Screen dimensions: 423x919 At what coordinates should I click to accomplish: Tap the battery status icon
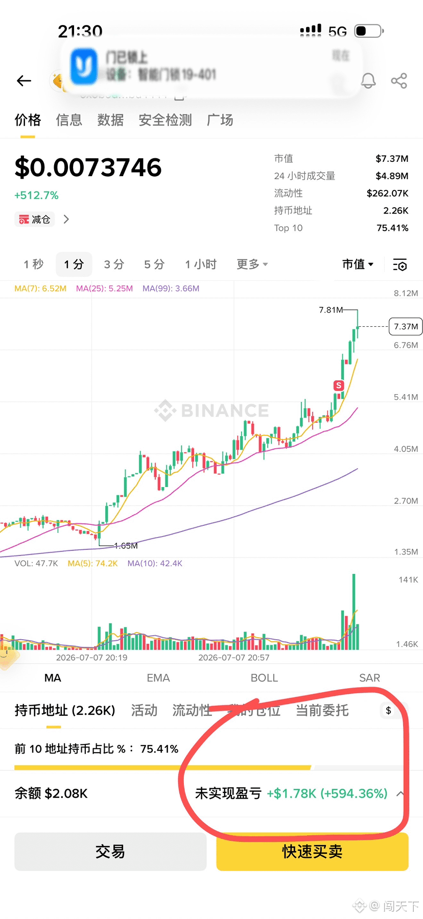click(x=369, y=31)
